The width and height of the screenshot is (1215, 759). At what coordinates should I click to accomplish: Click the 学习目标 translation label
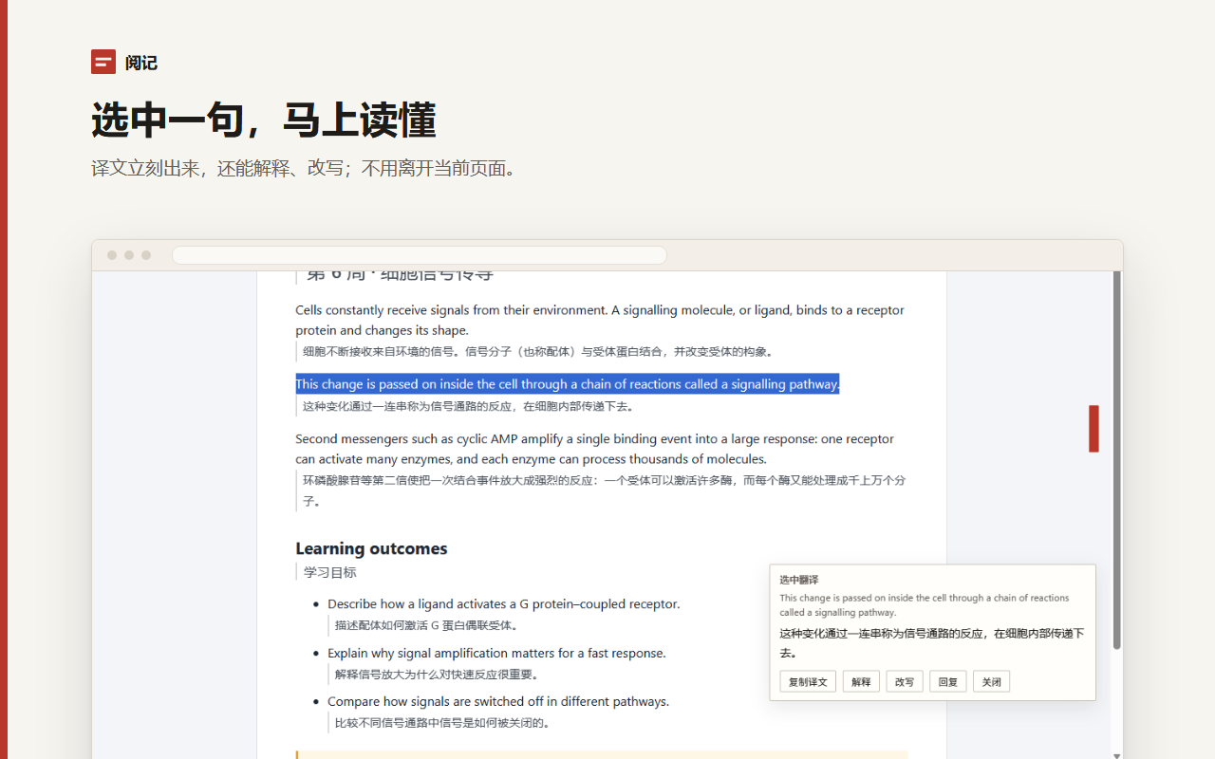pos(330,572)
